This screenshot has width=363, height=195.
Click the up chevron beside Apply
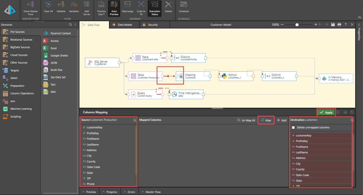[x=352, y=112]
